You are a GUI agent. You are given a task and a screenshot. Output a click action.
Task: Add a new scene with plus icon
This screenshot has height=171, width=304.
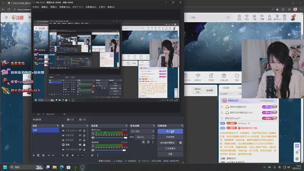34,155
